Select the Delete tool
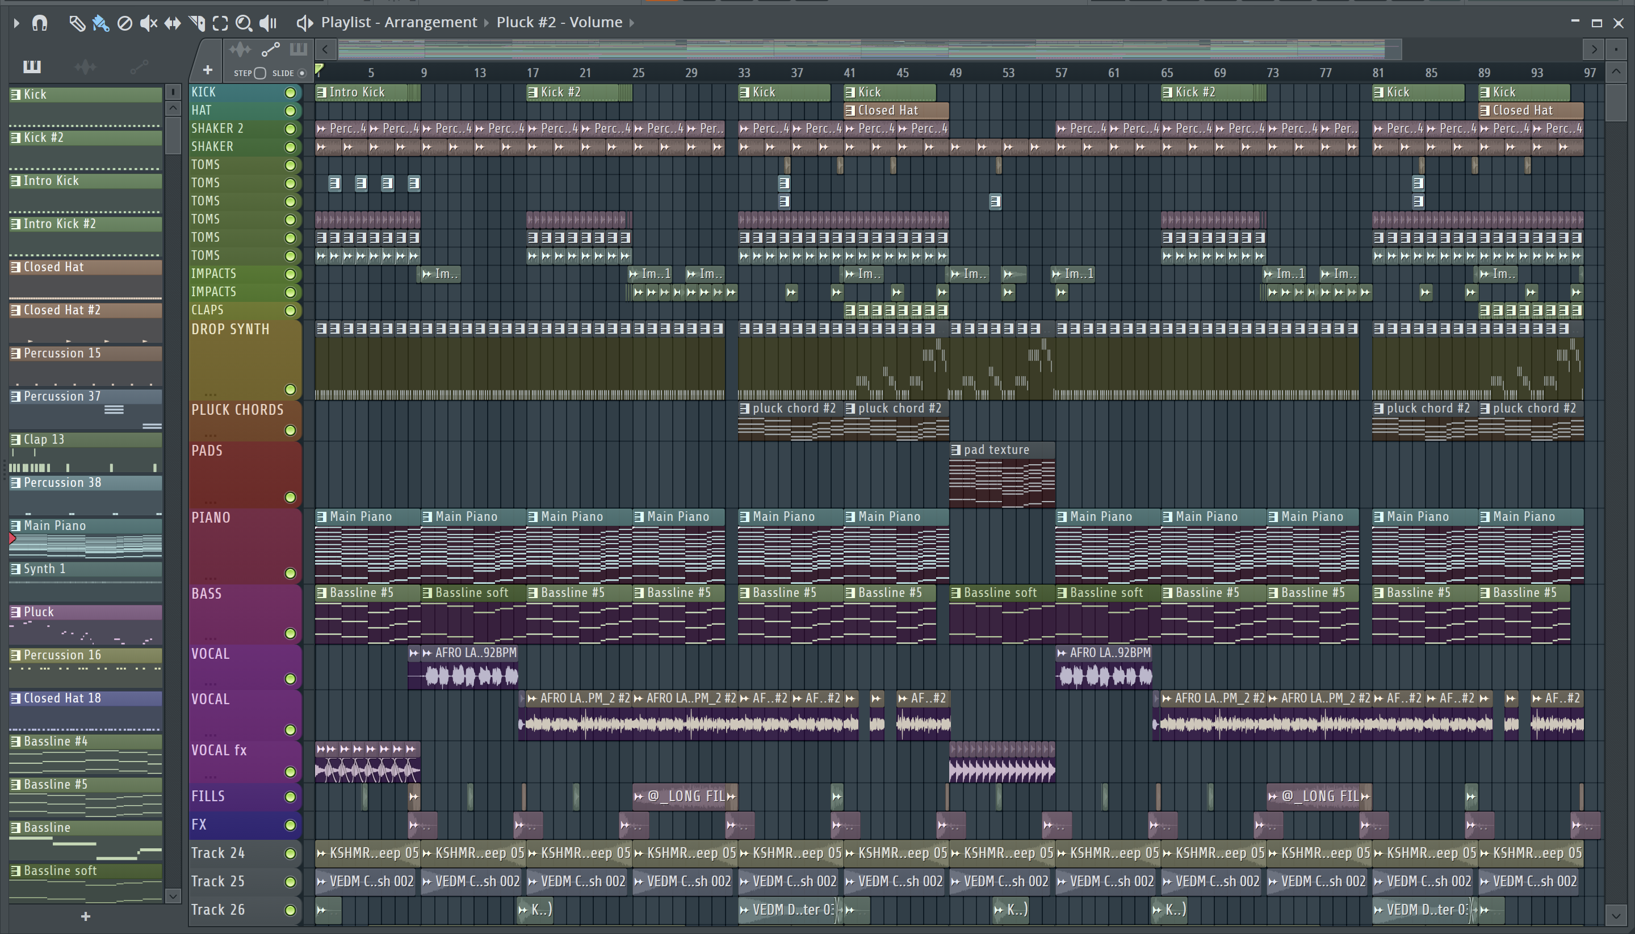The height and width of the screenshot is (934, 1635). point(124,23)
